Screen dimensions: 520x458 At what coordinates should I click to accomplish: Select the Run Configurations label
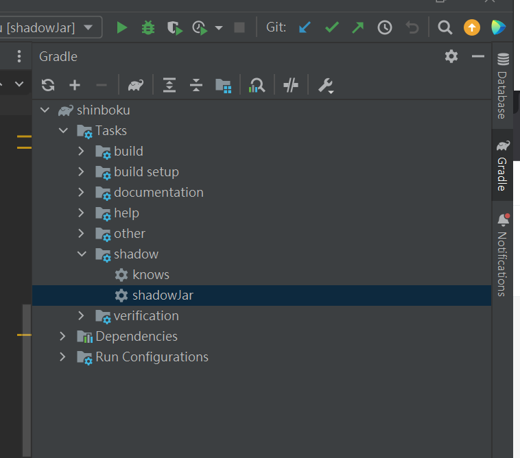point(152,357)
